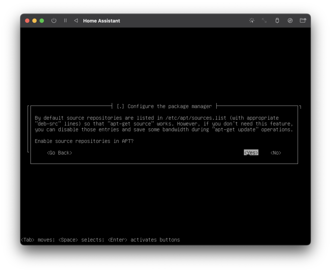This screenshot has width=331, height=272.
Task: Click the resize display arrows icon
Action: [264, 21]
